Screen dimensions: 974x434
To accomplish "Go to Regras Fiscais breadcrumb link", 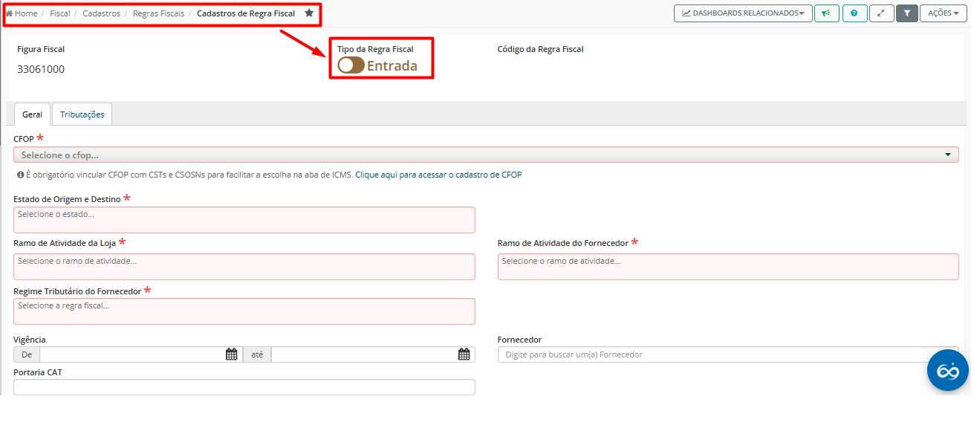I will pyautogui.click(x=158, y=13).
